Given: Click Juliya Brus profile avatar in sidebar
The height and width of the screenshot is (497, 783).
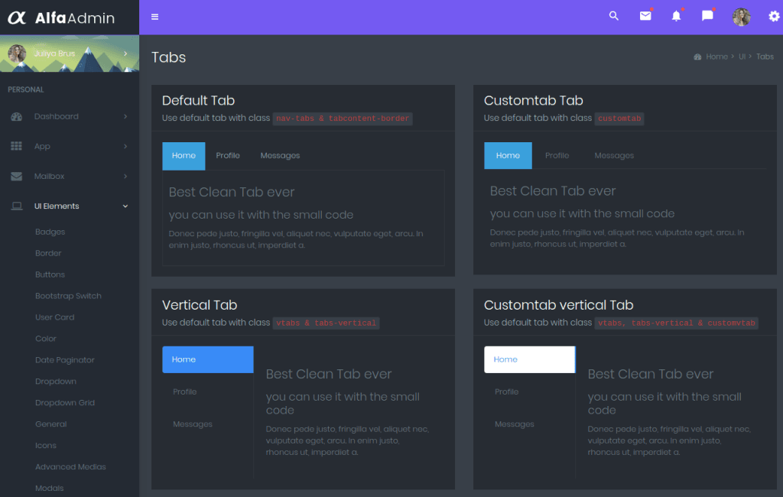Looking at the screenshot, I should [17, 54].
